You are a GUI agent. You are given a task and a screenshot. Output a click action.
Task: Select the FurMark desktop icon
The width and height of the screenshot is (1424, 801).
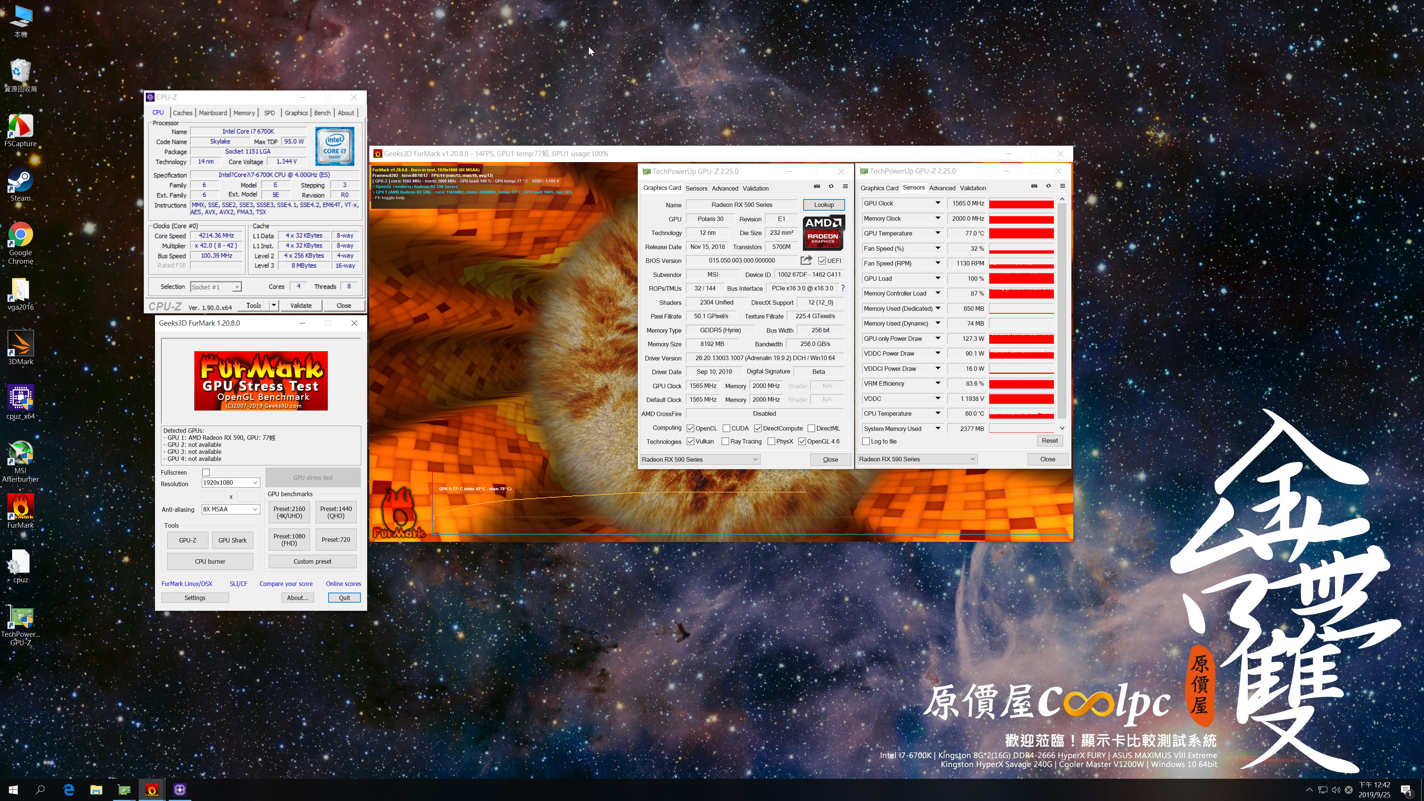tap(20, 511)
